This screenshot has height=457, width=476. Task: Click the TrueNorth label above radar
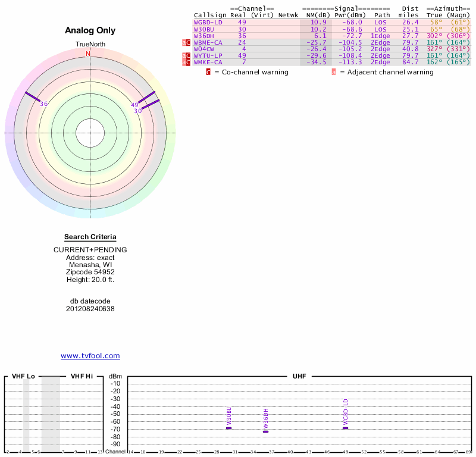[90, 45]
